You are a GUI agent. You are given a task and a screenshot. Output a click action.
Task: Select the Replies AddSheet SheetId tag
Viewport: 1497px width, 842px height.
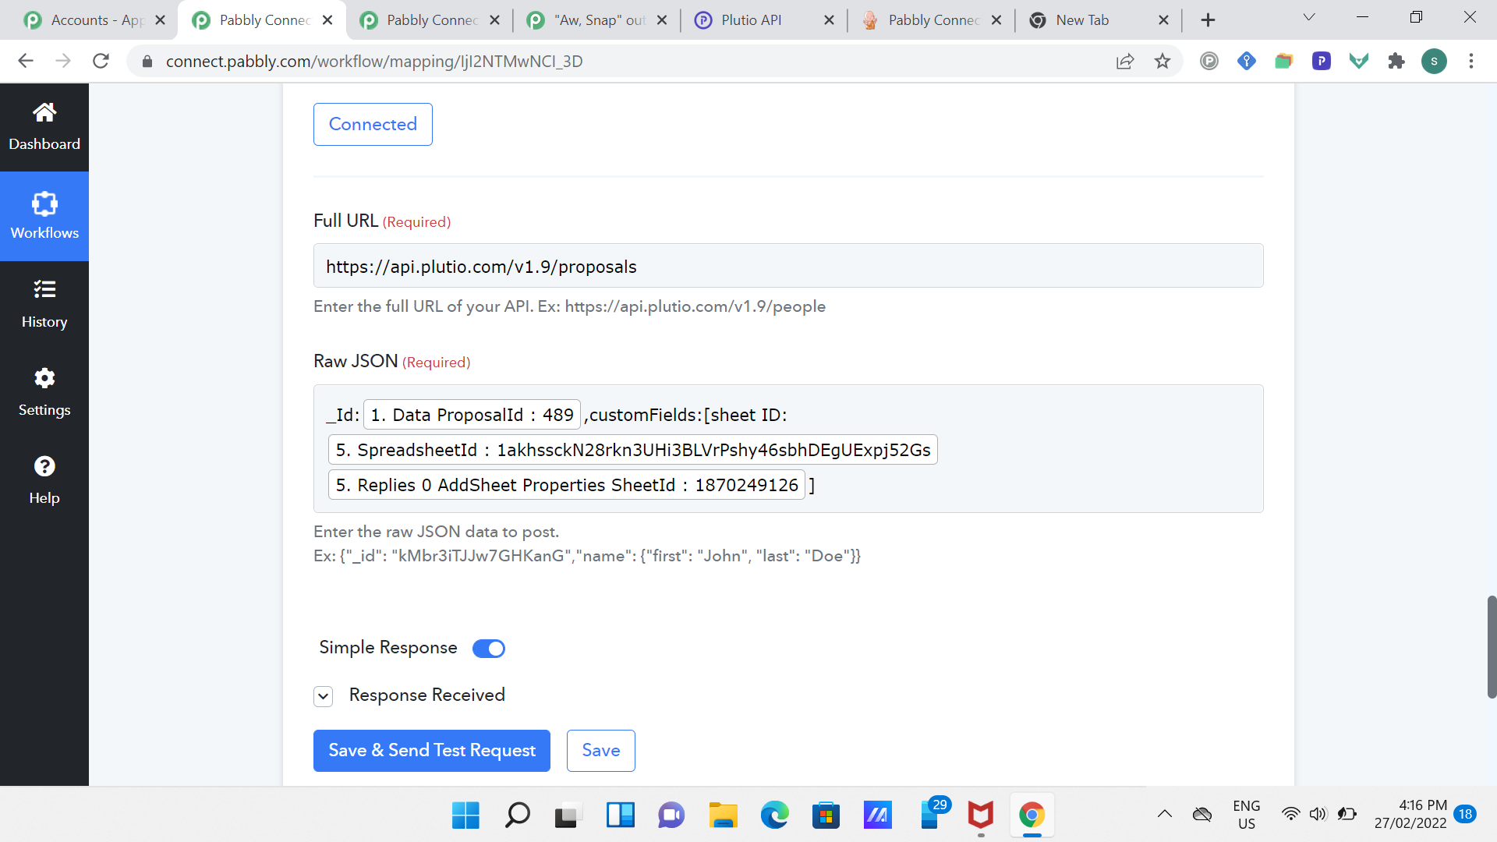(567, 485)
